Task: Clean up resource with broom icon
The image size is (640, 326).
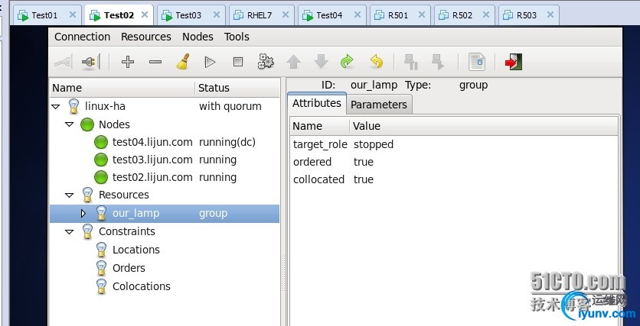Action: coord(183,62)
